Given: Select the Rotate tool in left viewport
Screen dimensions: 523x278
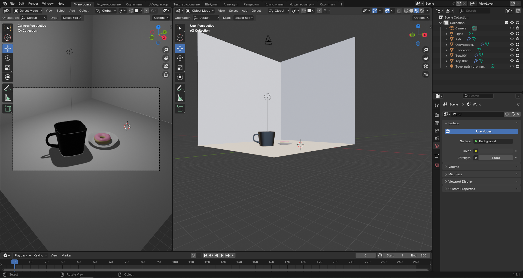Looking at the screenshot, I should (8, 58).
